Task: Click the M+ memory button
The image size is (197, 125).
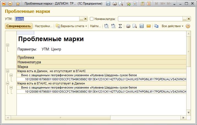Action: [x=163, y=4]
